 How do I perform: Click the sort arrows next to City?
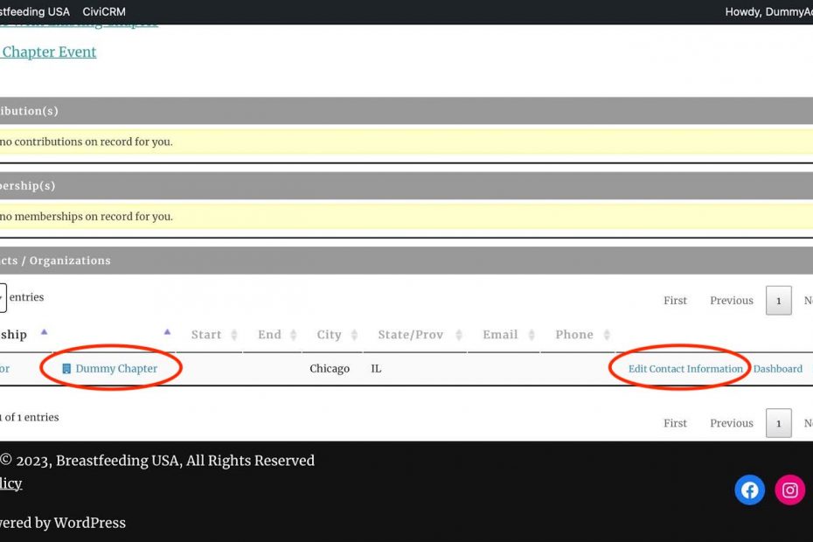[354, 335]
